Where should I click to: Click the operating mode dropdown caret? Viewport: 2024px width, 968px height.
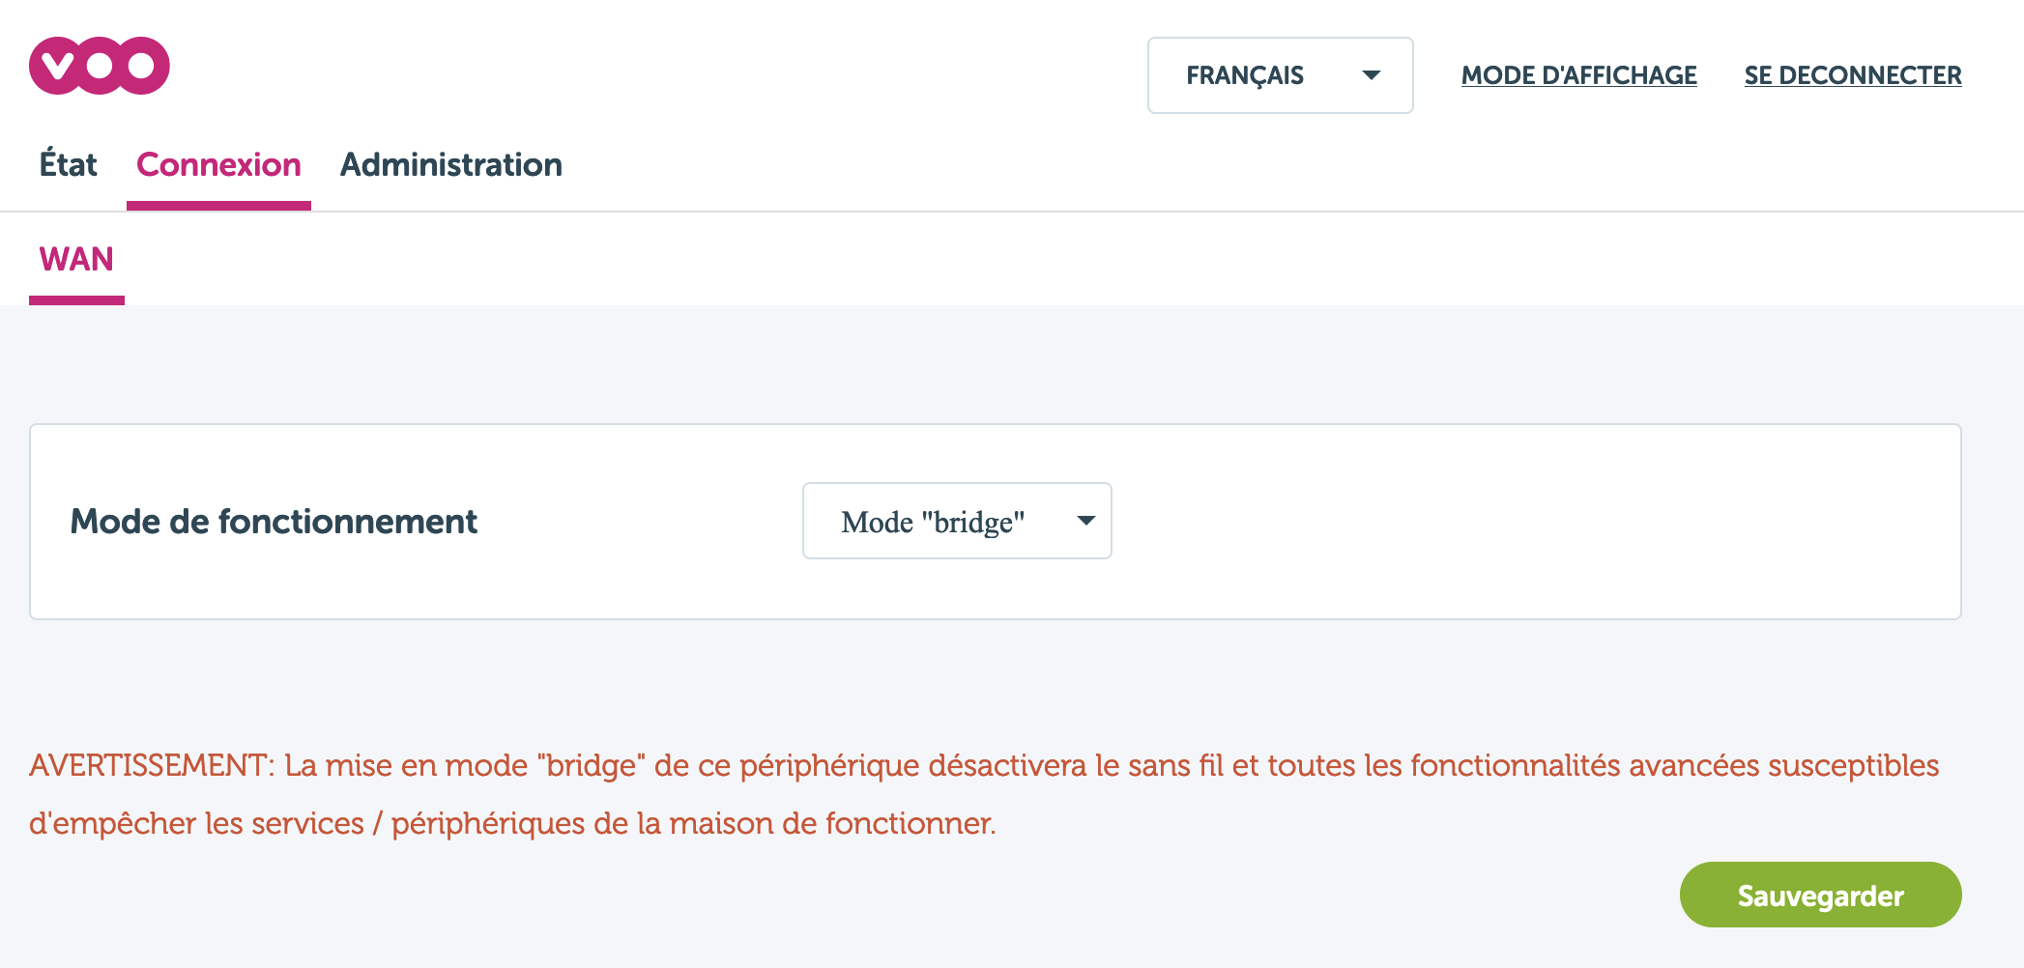pyautogui.click(x=1086, y=521)
